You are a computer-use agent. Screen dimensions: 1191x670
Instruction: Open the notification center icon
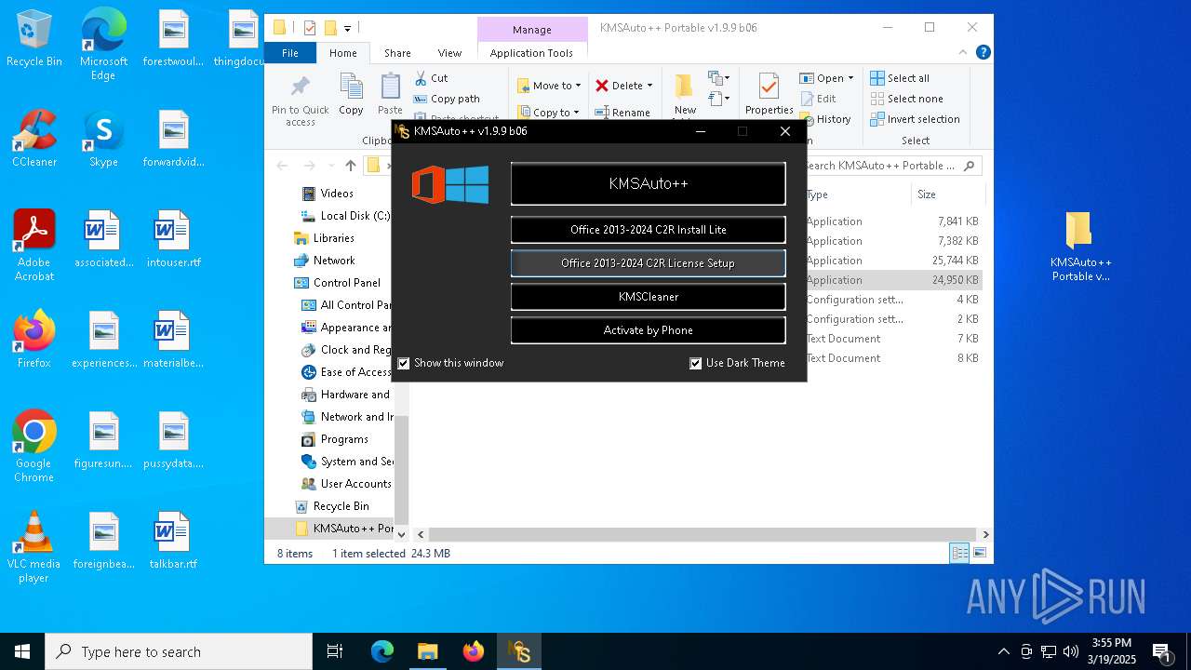pyautogui.click(x=1160, y=651)
